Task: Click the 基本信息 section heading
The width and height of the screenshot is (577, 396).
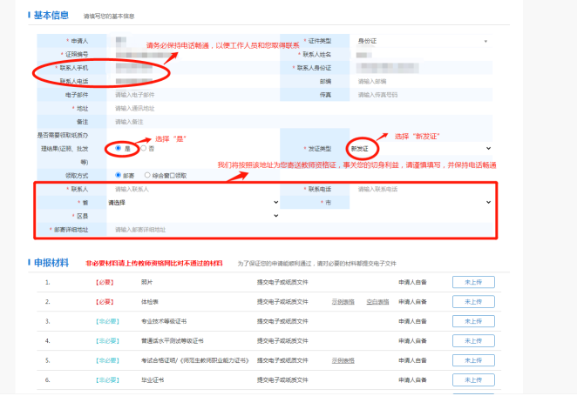Action: [x=51, y=16]
